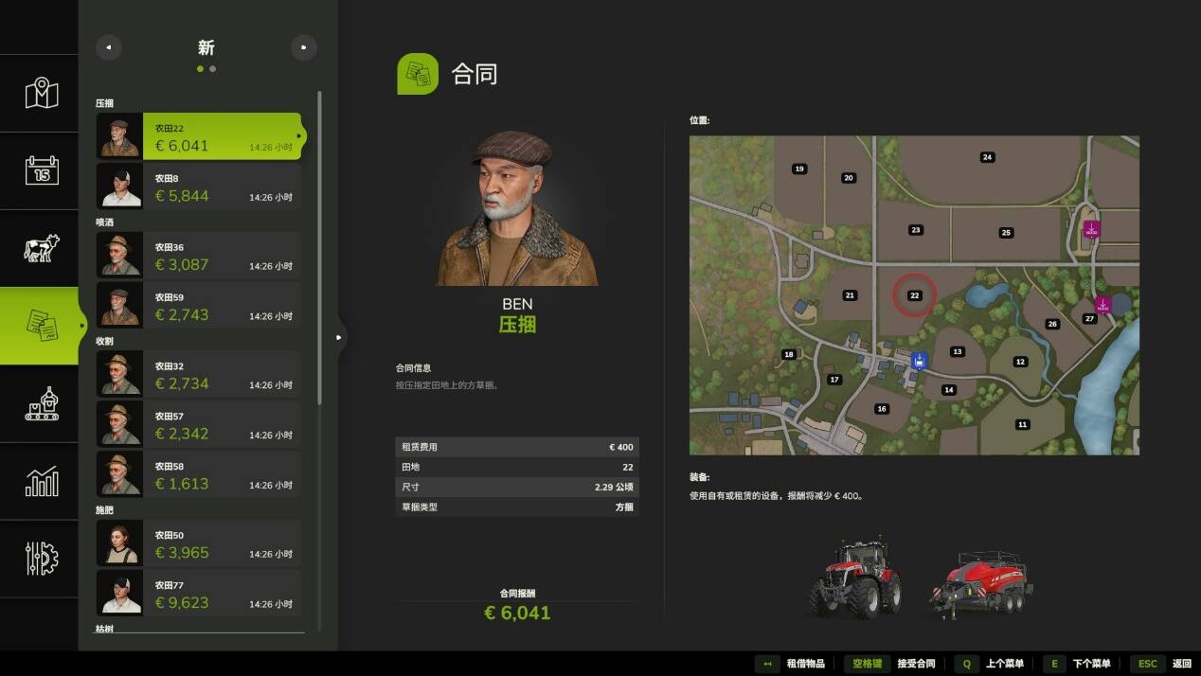Collapse the contract list panel arrow

pos(339,337)
